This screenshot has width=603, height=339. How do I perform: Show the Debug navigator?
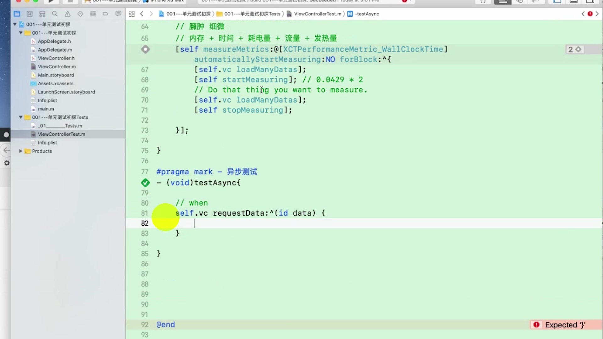tap(93, 14)
